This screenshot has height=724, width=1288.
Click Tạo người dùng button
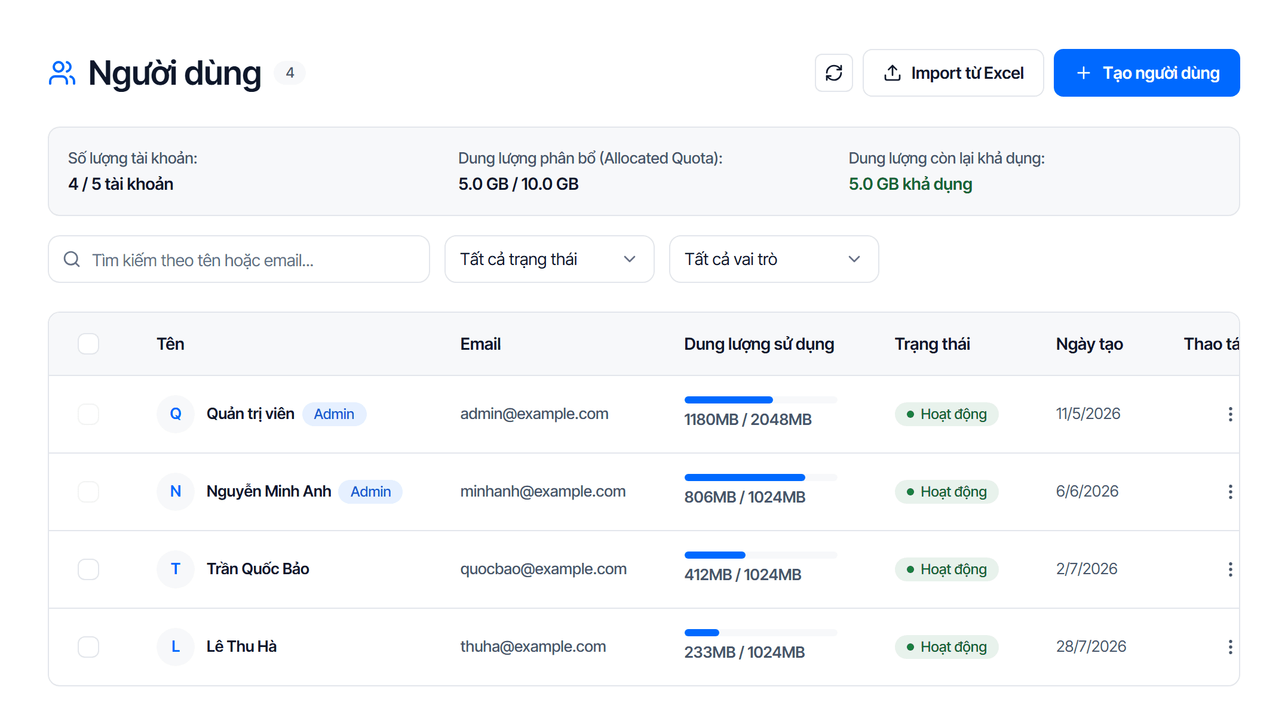pos(1147,73)
